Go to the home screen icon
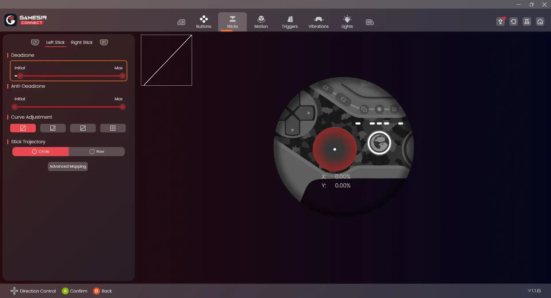This screenshot has width=551, height=298. pos(540,21)
